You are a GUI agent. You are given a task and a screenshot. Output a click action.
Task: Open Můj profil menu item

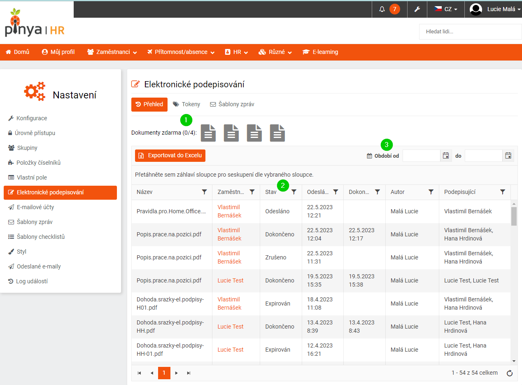click(58, 52)
